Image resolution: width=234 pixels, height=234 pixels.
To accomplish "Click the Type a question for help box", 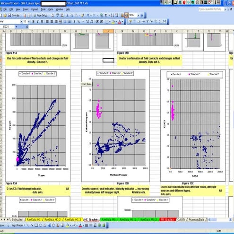I will pyautogui.click(x=211, y=9).
